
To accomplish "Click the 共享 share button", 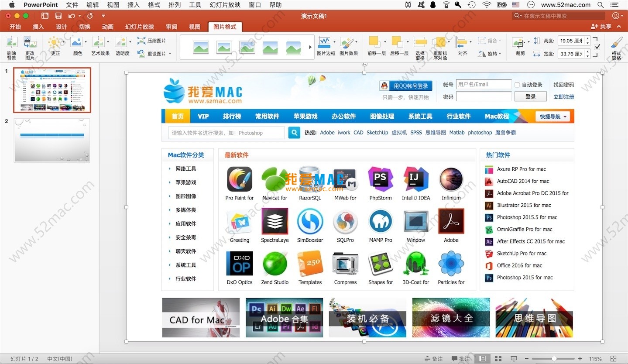I will tap(601, 27).
